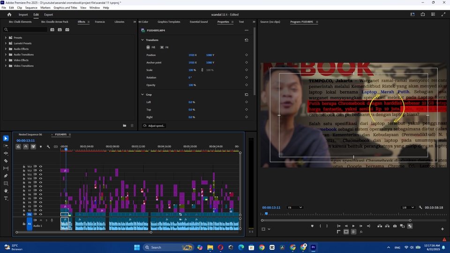This screenshot has width=450, height=253.
Task: Open the button editor plus icon
Action: (442, 229)
